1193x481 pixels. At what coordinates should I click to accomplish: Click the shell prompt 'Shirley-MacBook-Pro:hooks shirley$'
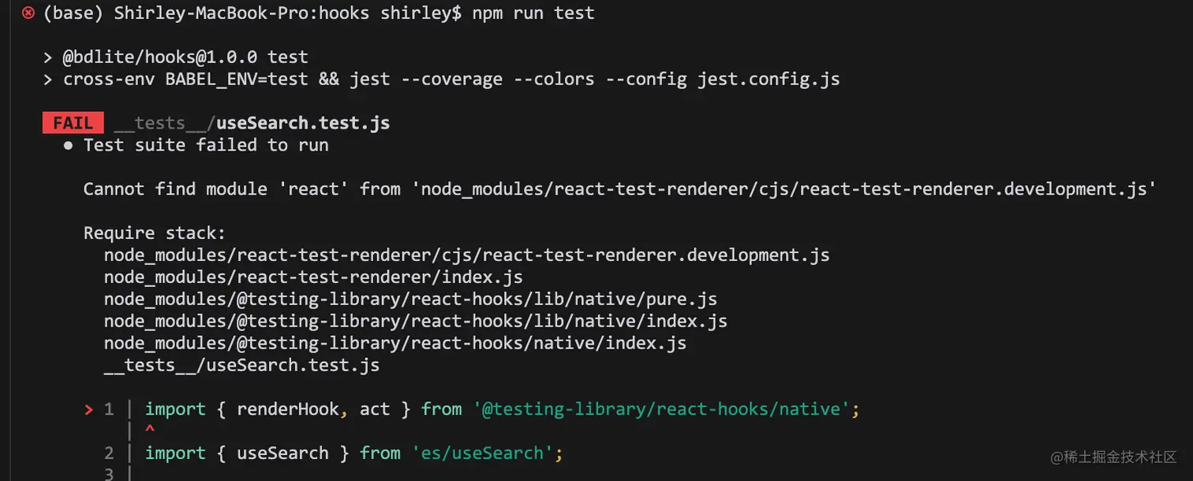[x=287, y=13]
